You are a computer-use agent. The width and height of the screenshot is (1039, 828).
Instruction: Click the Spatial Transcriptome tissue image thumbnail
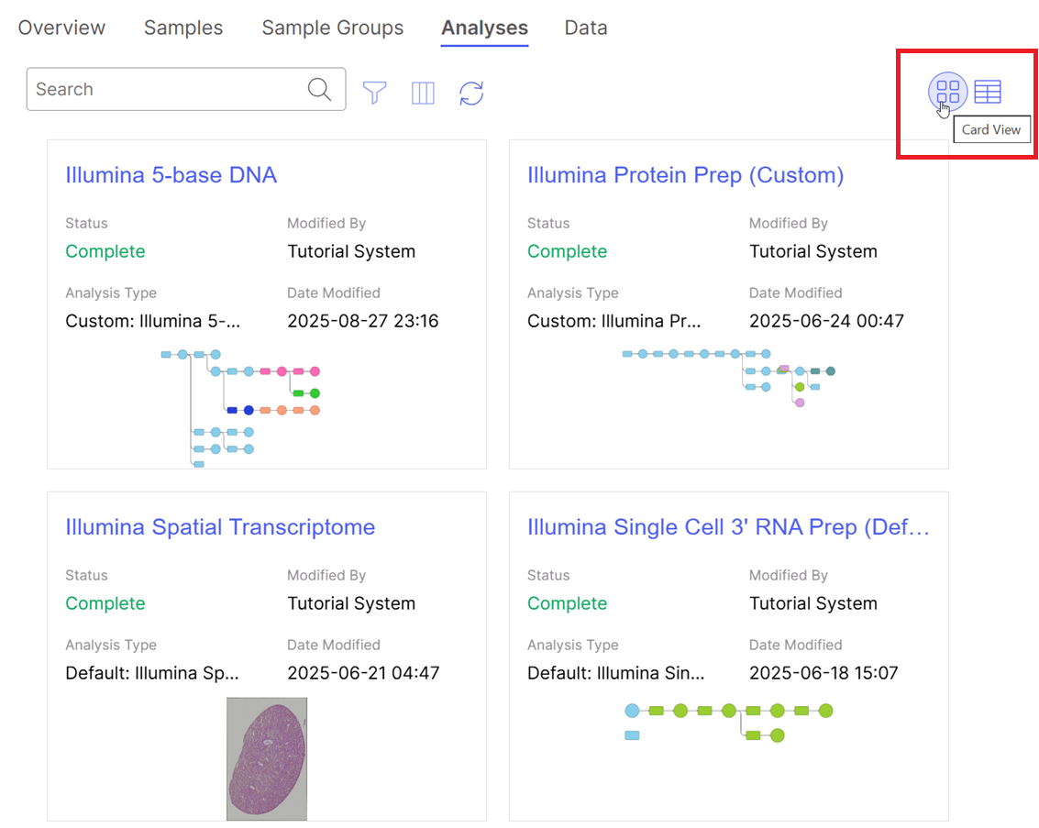pos(267,758)
